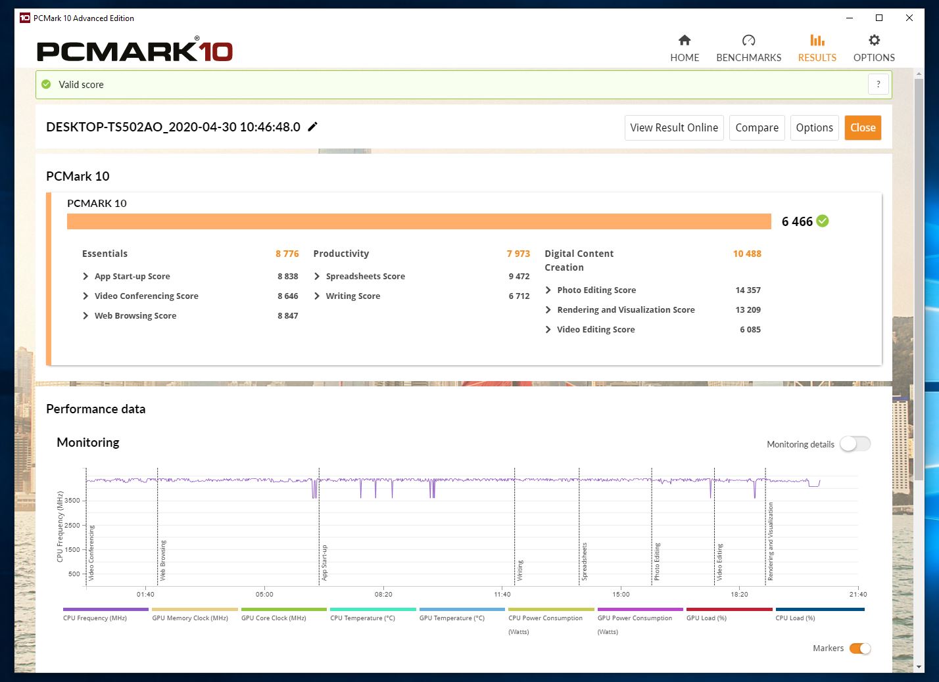Click the orange PCMARK 10 score bar

(419, 221)
